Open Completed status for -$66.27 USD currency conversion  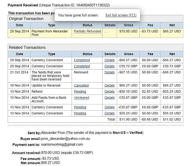[82, 60]
